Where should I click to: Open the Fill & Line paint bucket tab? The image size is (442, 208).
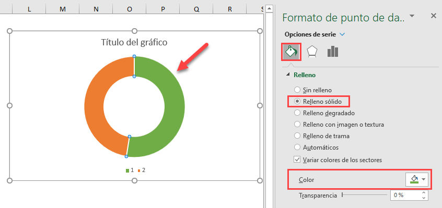click(x=291, y=52)
